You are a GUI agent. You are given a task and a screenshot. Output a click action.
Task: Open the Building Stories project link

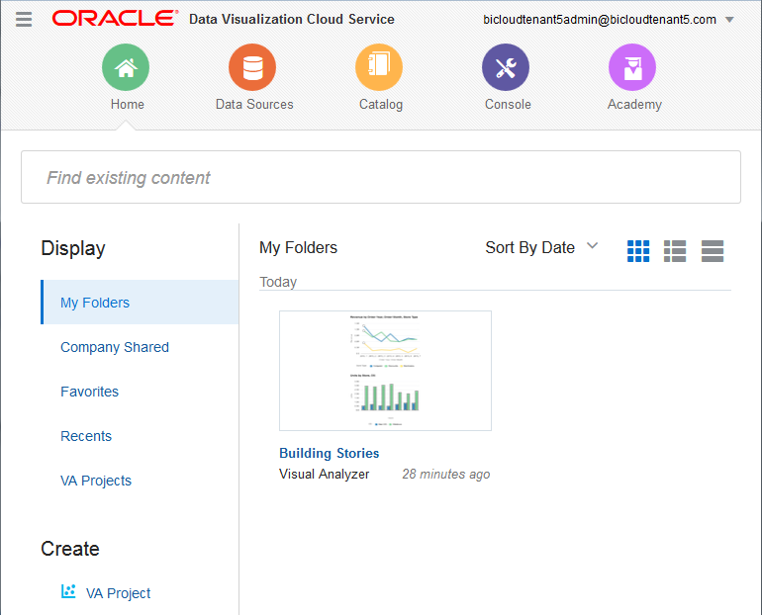[329, 453]
